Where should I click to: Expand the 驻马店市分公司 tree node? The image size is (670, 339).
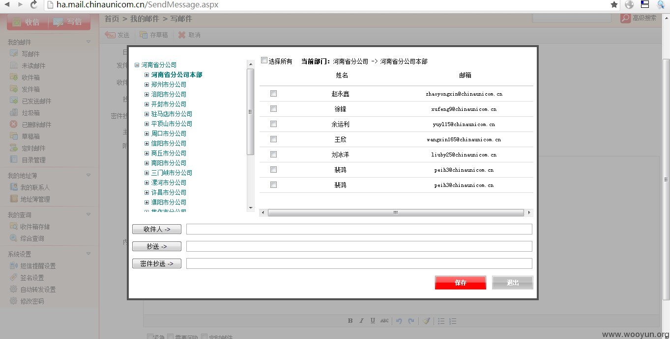pyautogui.click(x=146, y=114)
